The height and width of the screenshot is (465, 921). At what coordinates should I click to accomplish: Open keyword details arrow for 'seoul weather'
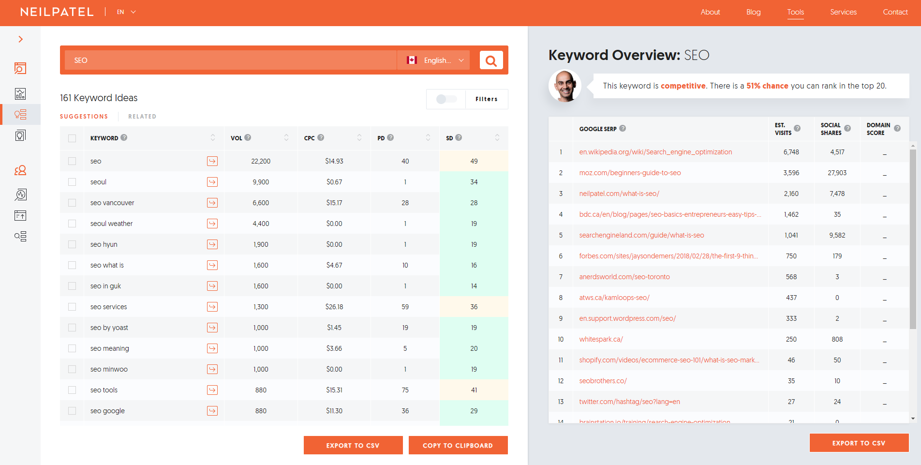212,224
